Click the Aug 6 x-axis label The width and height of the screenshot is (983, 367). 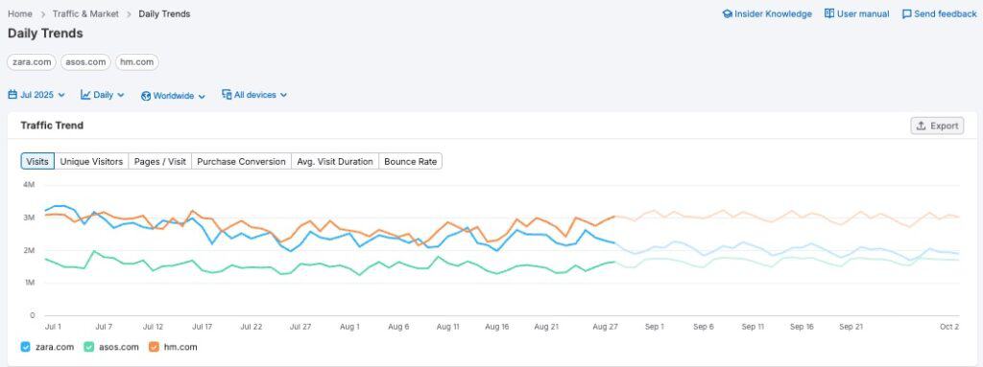tap(398, 327)
